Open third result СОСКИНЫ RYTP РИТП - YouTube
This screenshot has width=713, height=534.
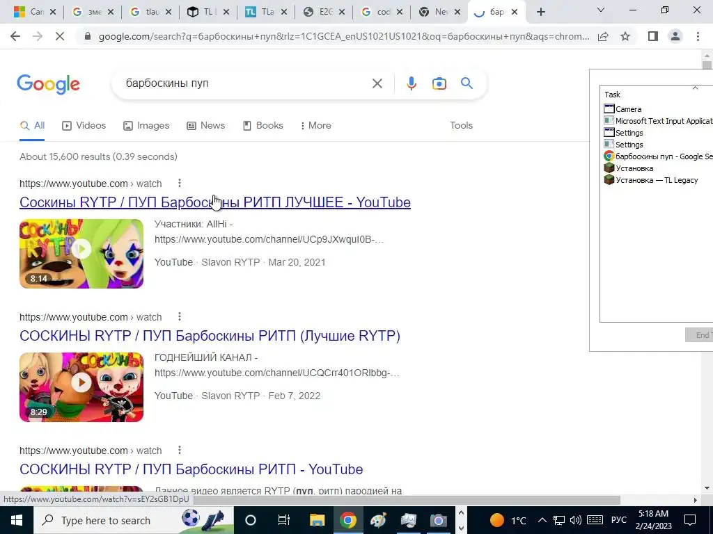[x=191, y=469]
